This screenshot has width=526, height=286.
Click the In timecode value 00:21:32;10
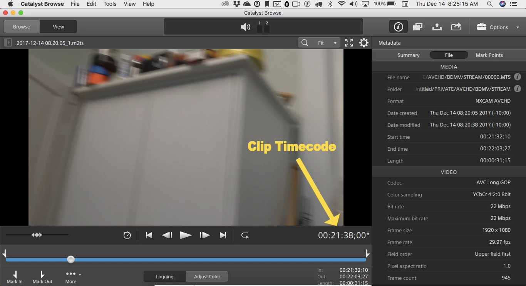tap(353, 270)
